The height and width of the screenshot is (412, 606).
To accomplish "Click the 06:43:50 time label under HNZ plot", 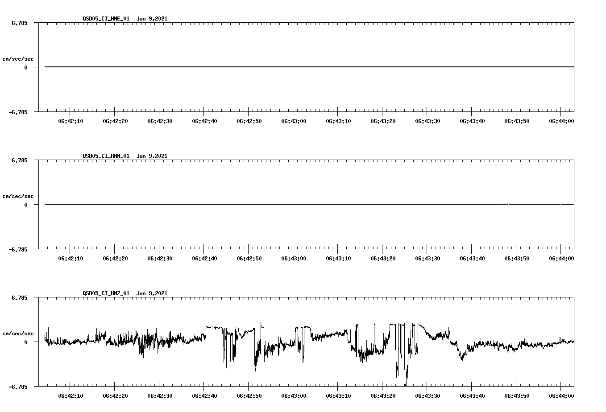I will click(x=517, y=396).
